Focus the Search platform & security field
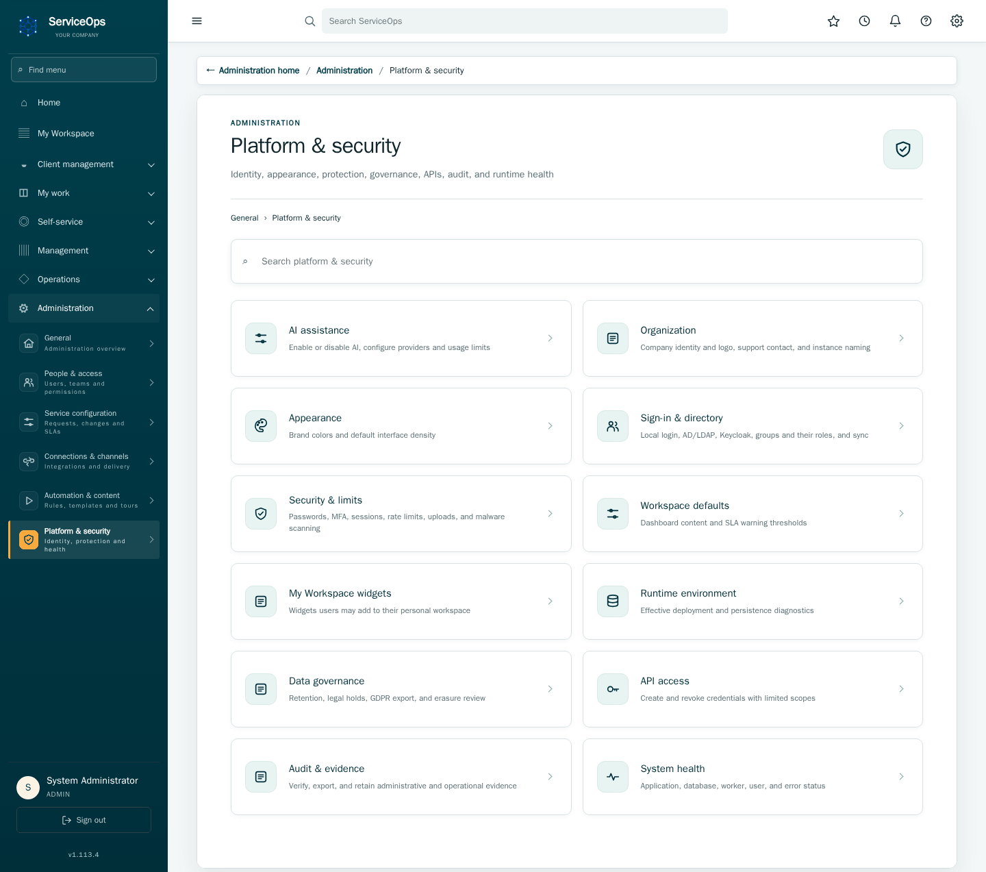Screen dimensions: 986x872 [x=577, y=261]
